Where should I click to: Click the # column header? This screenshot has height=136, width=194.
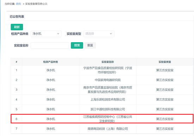click(17, 62)
